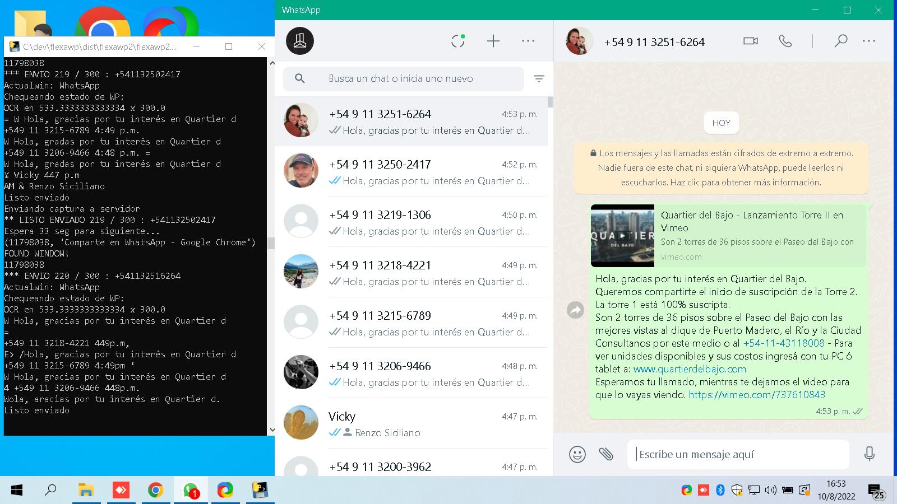The height and width of the screenshot is (504, 897).
Task: Open contact profile picture in chat header
Action: 580,41
